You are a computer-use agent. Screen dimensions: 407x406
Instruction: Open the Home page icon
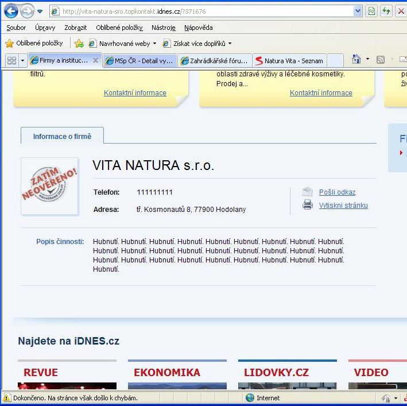pos(356,60)
